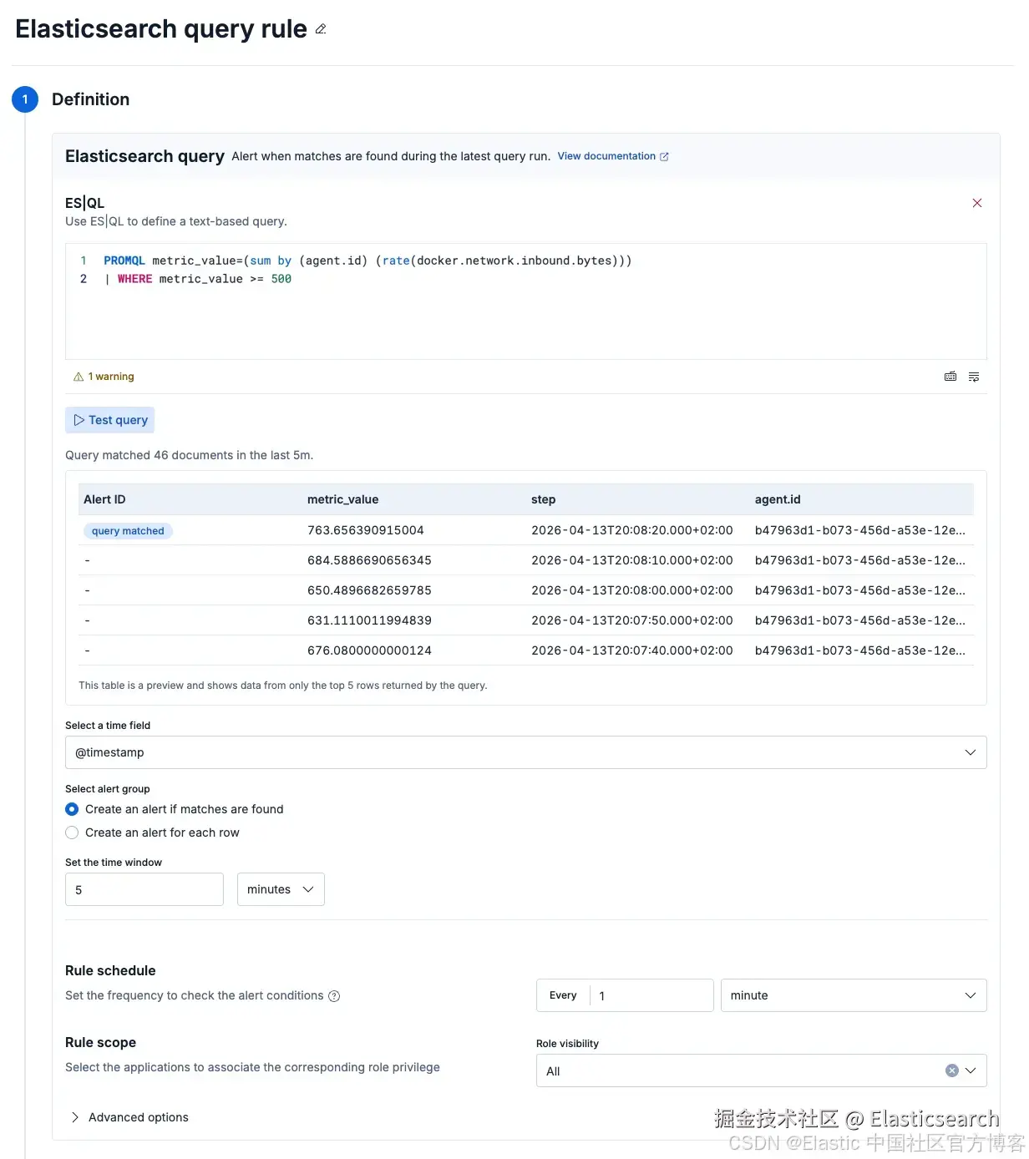The height and width of the screenshot is (1159, 1029).
Task: Click step cell 2026-04-13T20:07:50.000+02:00
Action: [x=632, y=620]
